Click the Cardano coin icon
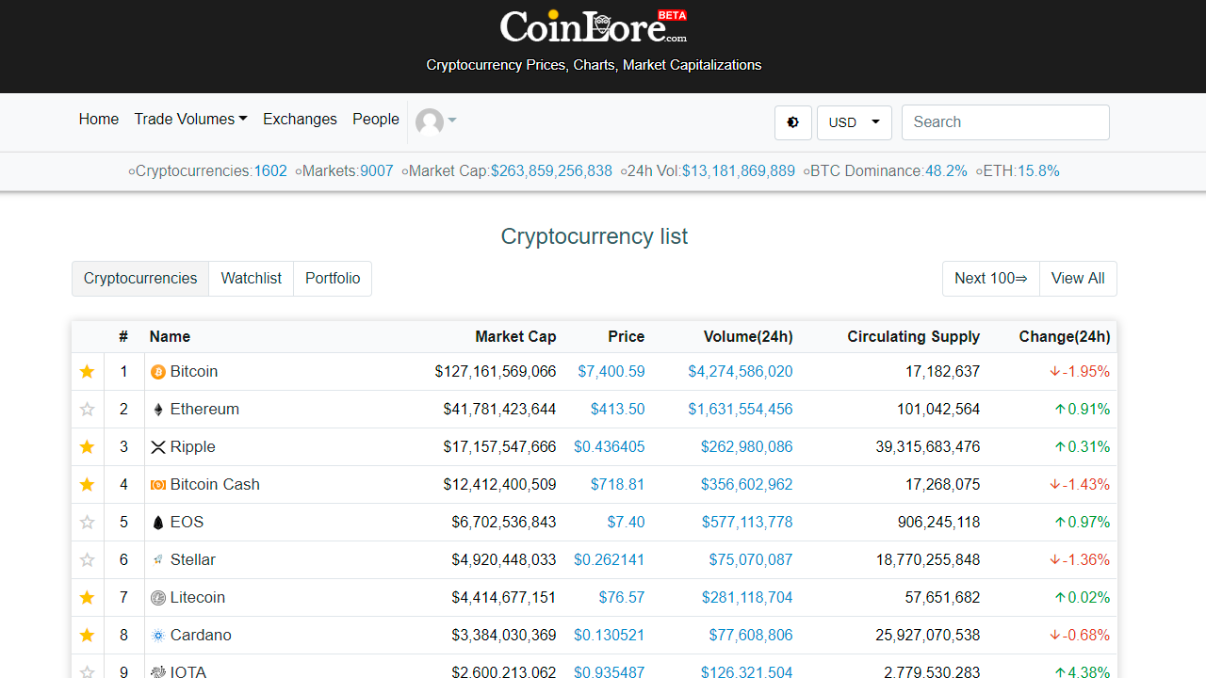 158,636
